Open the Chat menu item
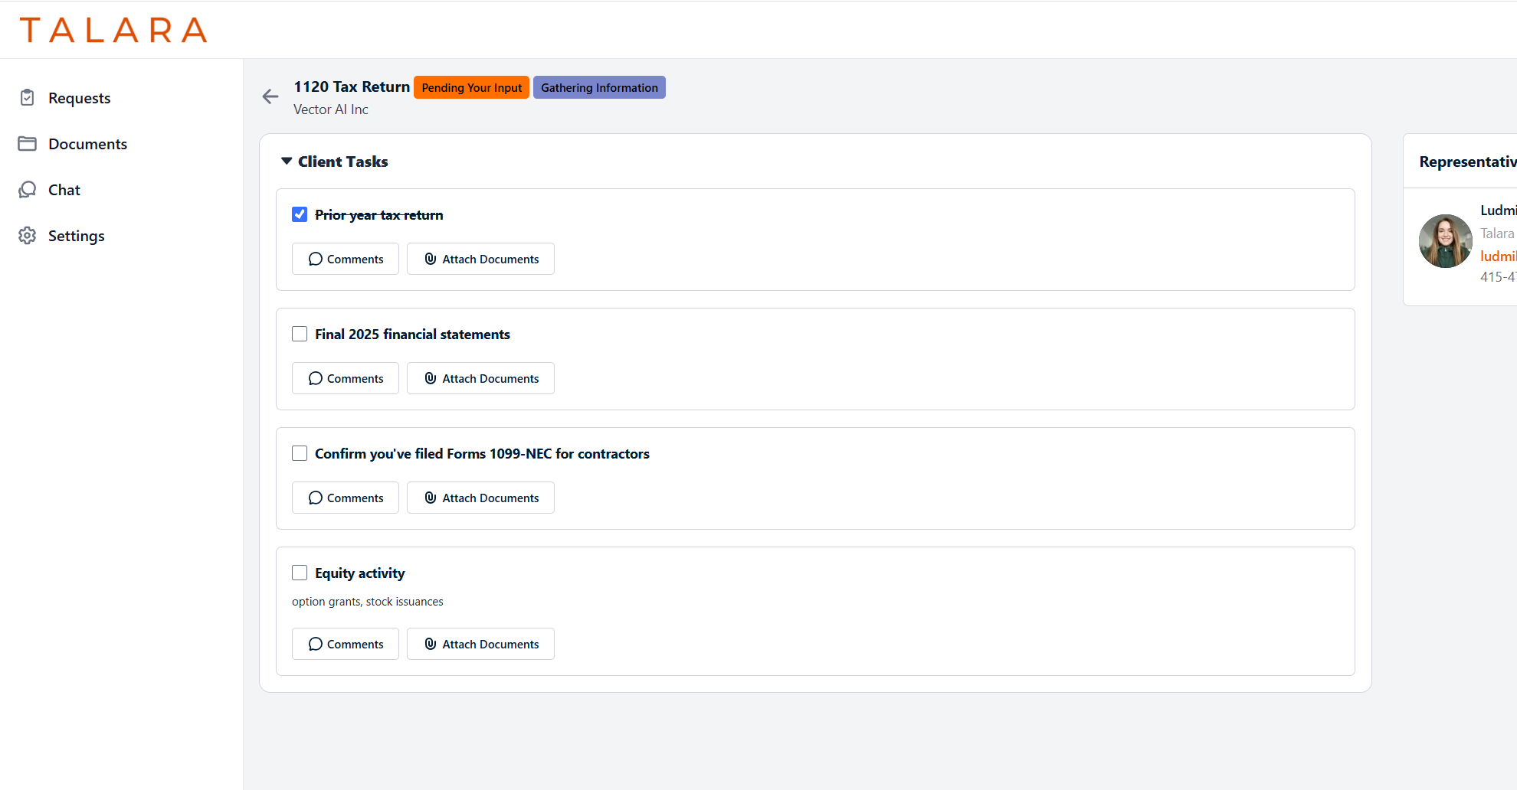 (x=64, y=190)
